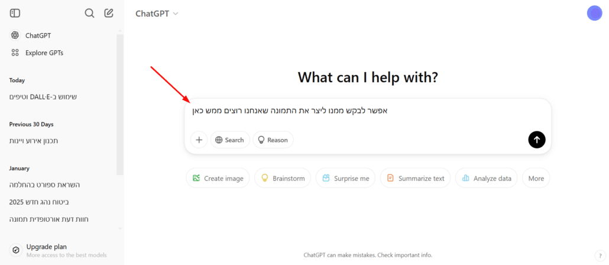Start a new chat with the compose icon

109,13
